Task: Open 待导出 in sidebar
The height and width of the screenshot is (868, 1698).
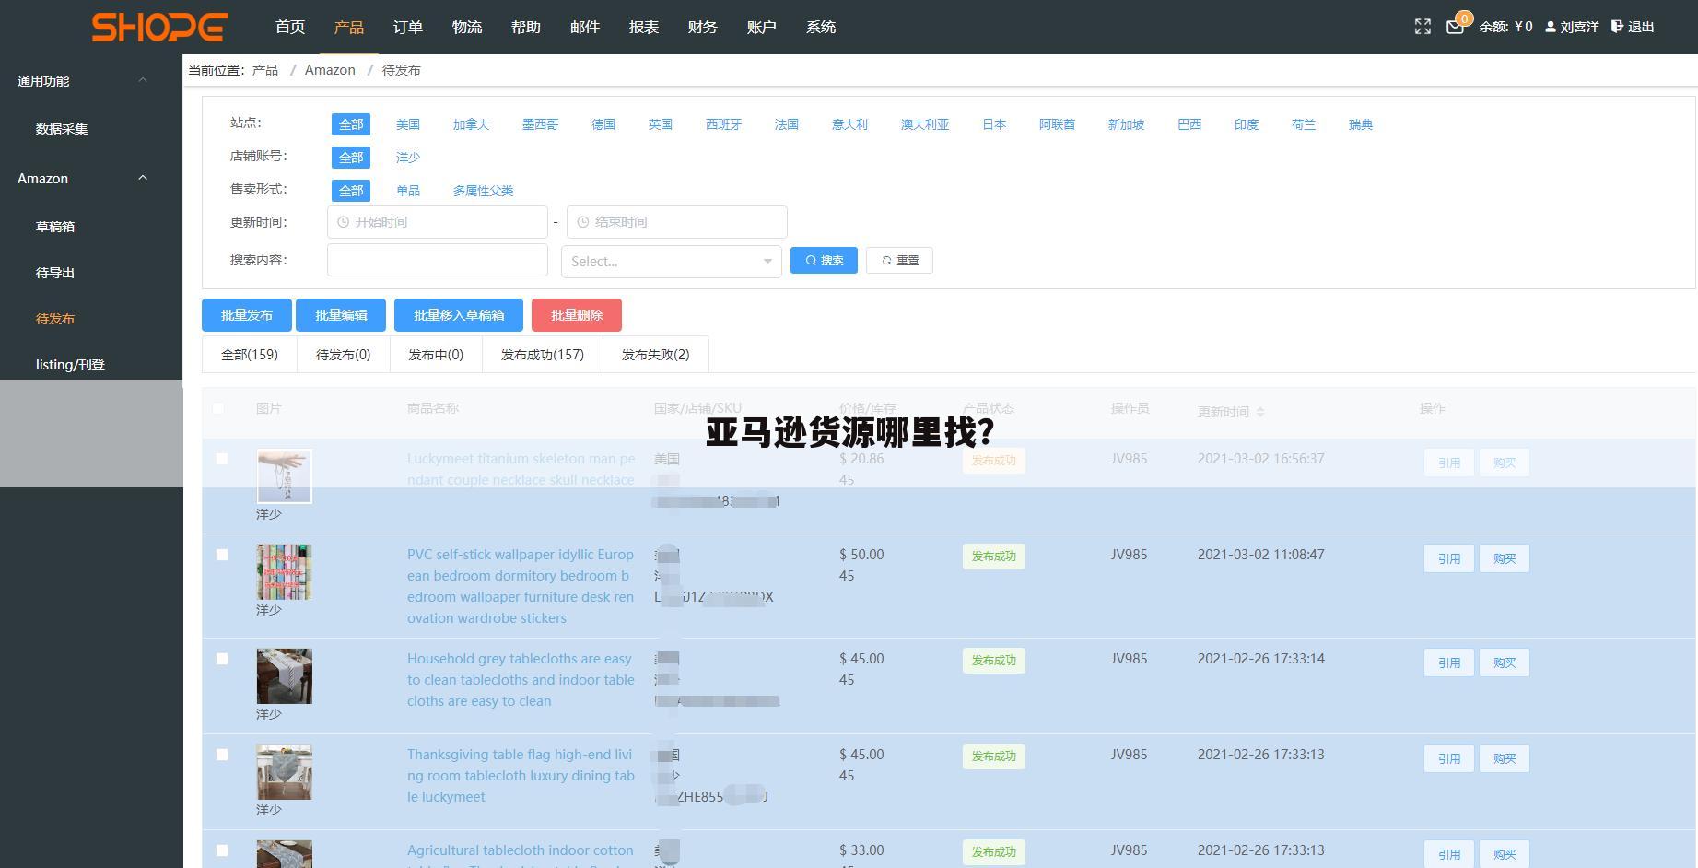Action: click(x=55, y=273)
